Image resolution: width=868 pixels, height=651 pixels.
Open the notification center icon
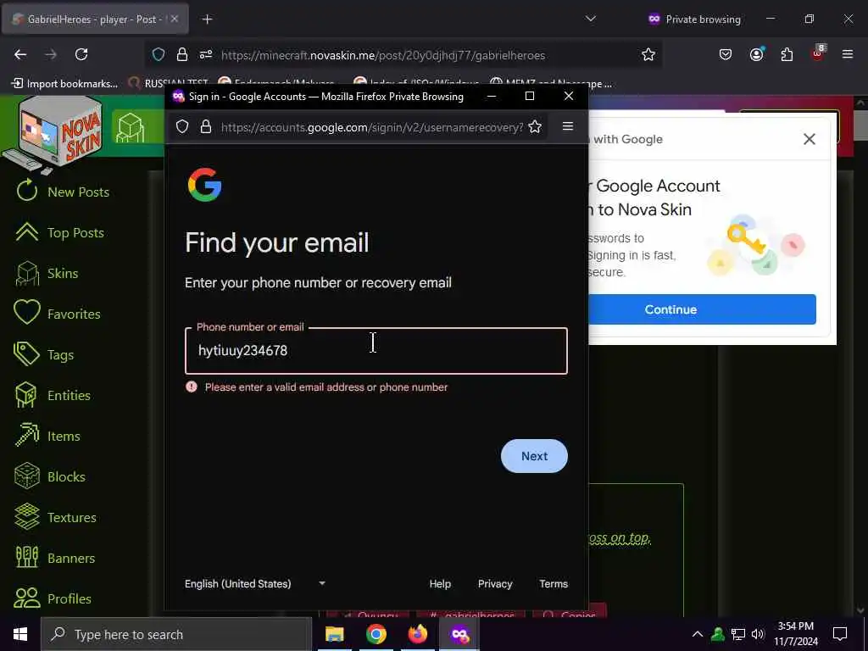pos(840,634)
